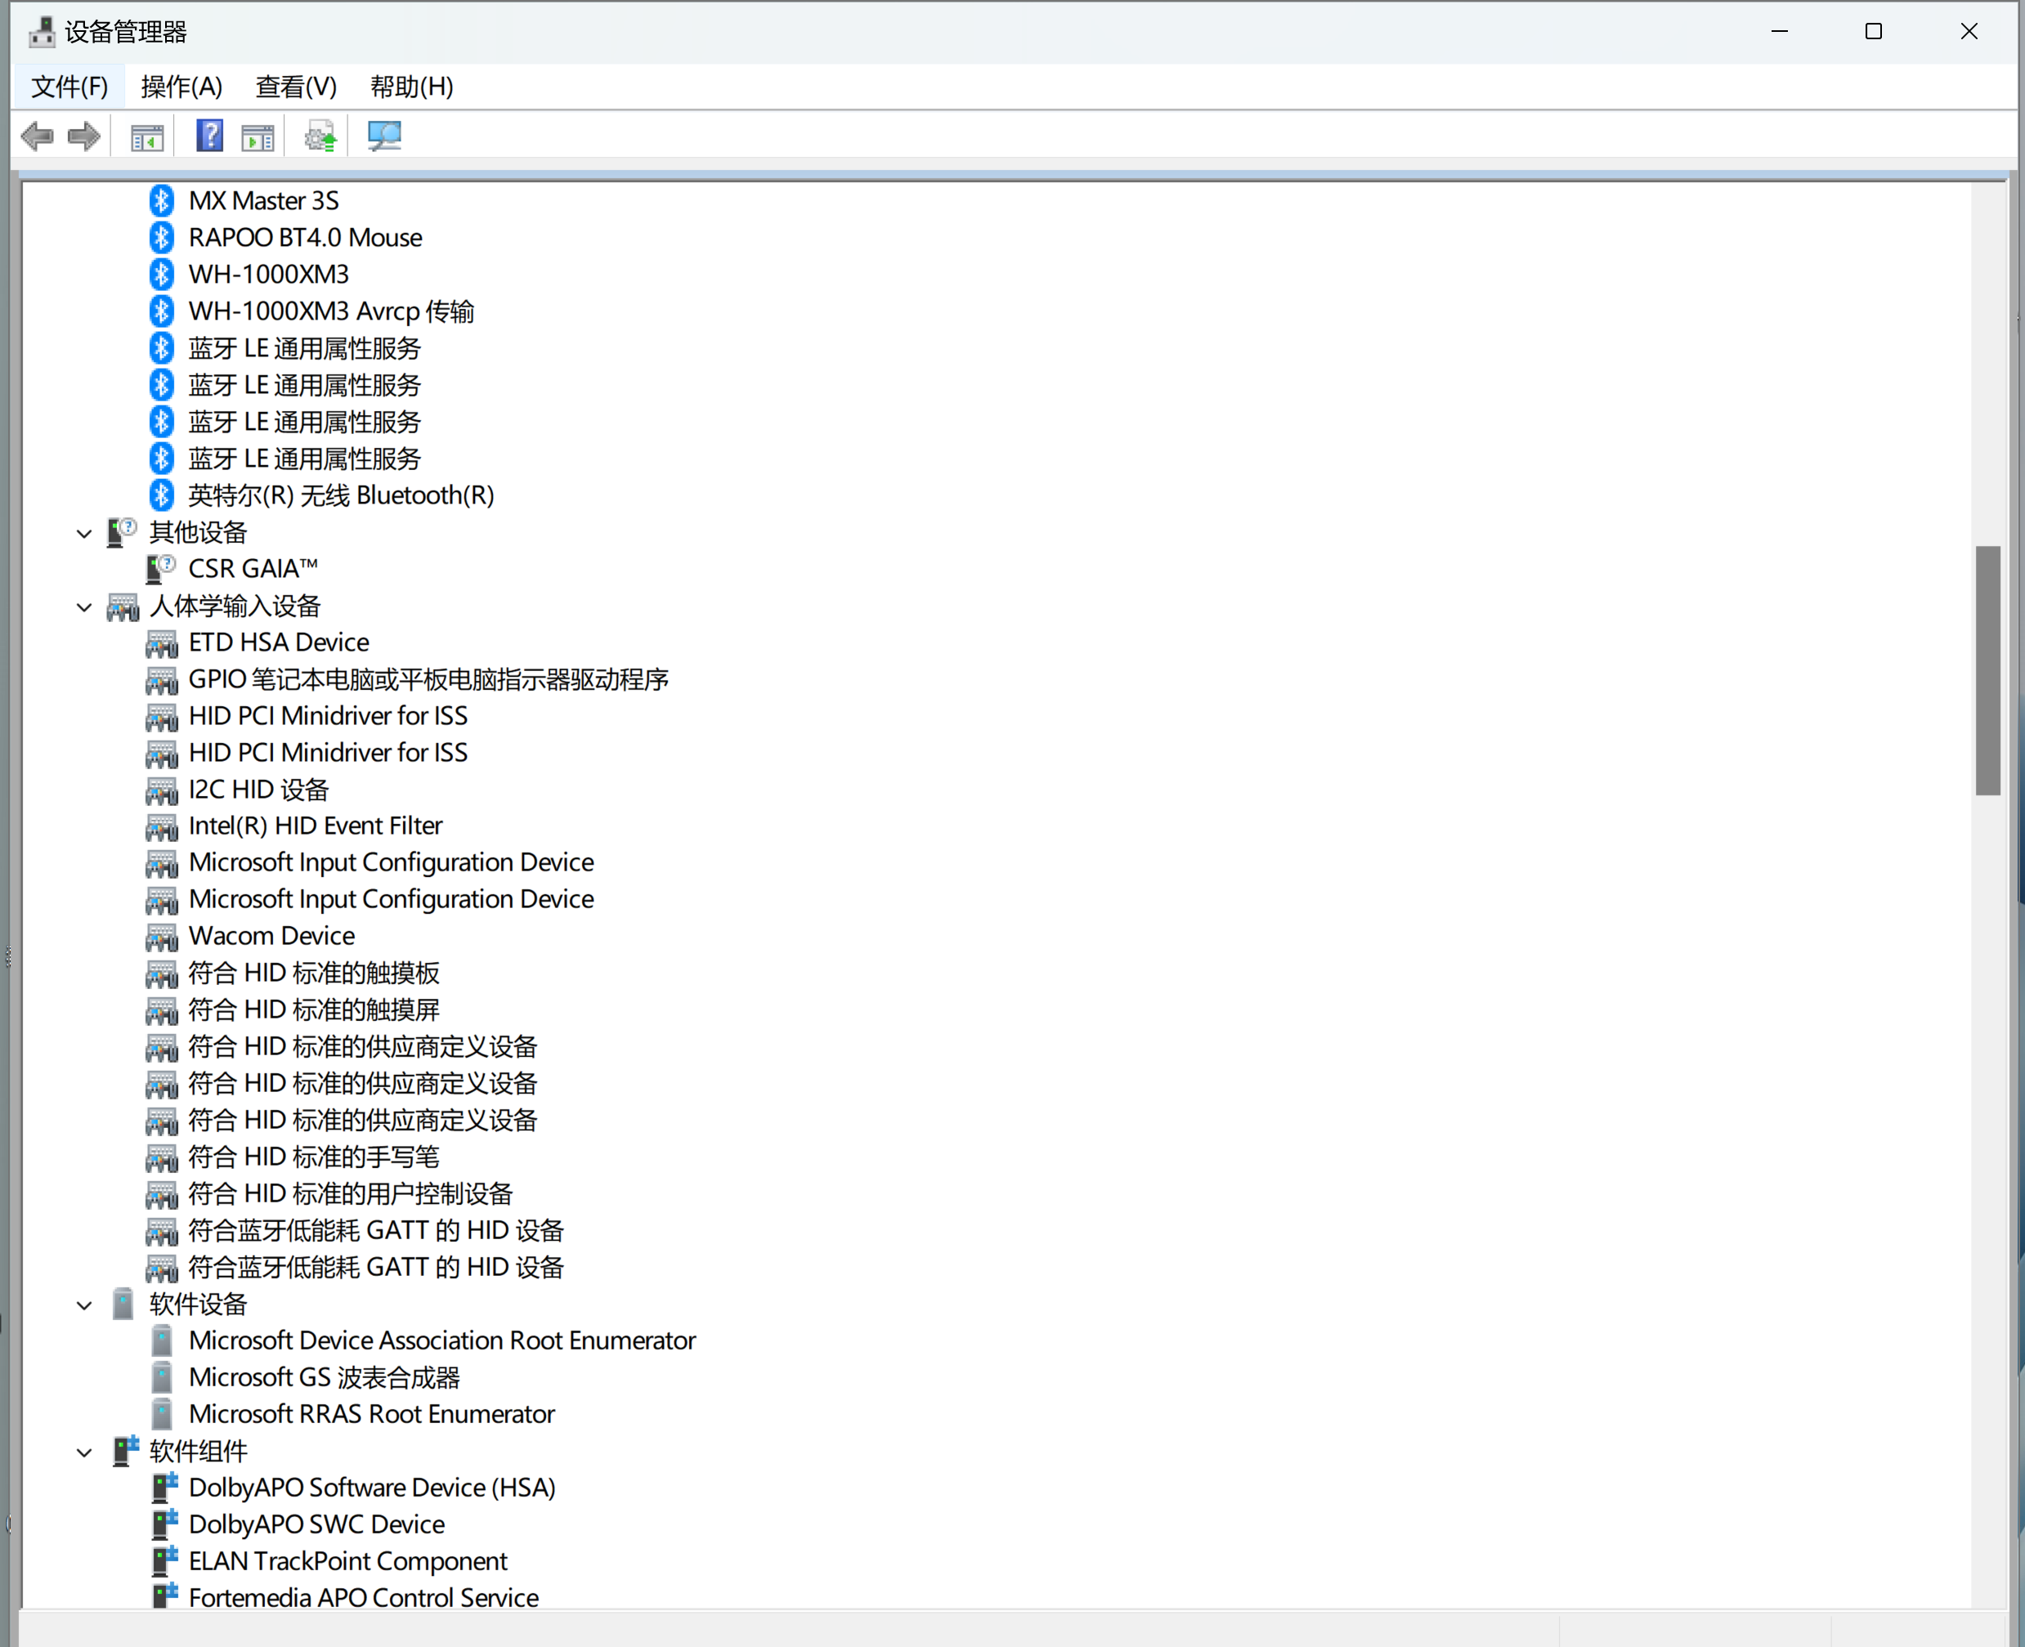Click the show/hide console tree icon
The width and height of the screenshot is (2025, 1647).
point(147,137)
